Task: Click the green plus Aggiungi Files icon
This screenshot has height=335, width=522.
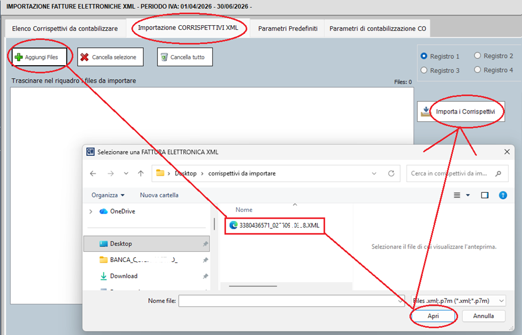Action: (19, 57)
